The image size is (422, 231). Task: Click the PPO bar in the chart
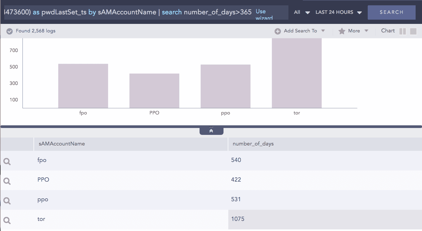[154, 91]
